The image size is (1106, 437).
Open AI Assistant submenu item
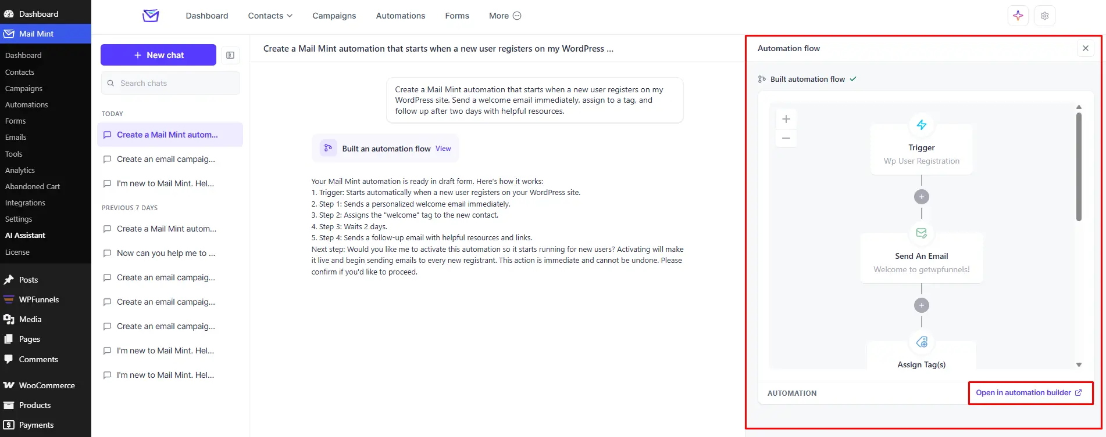click(x=25, y=235)
